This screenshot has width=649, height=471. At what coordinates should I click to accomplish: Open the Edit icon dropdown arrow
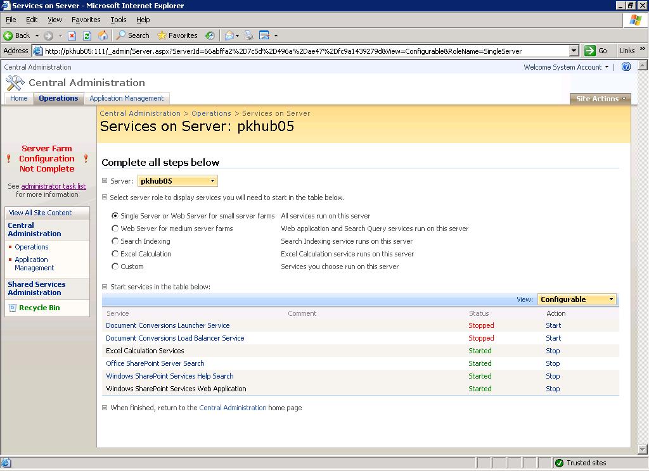(x=276, y=35)
